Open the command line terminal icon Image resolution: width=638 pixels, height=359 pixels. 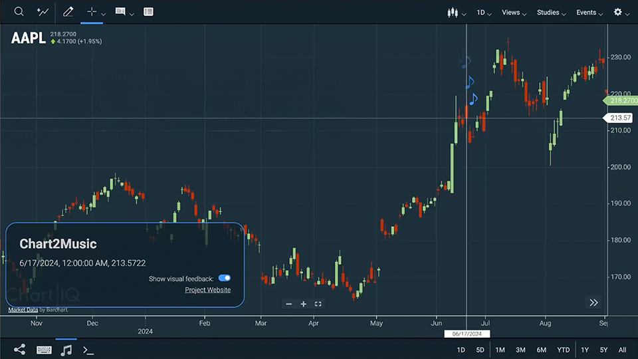[x=88, y=350]
